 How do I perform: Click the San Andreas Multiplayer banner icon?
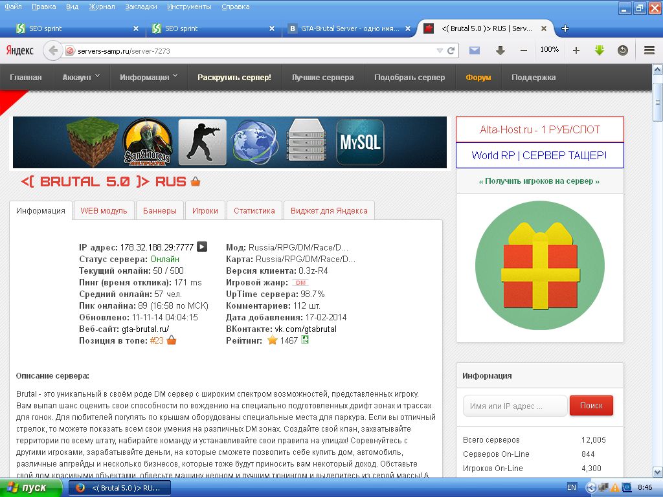point(148,142)
